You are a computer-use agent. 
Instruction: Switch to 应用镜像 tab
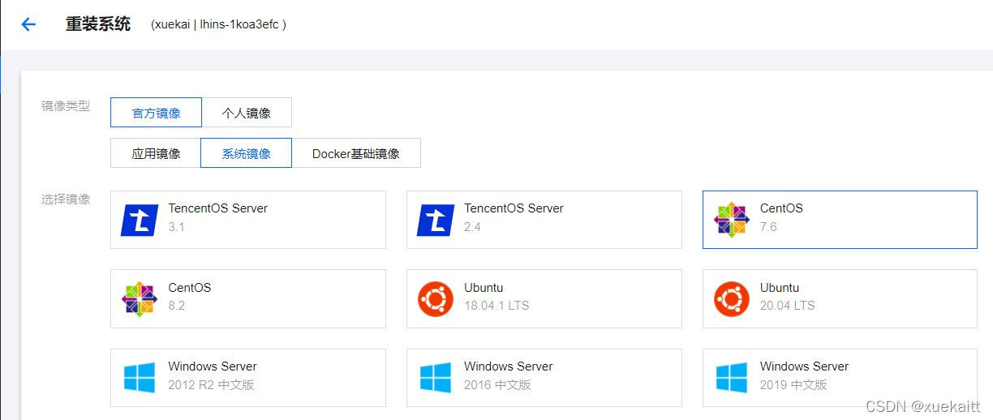point(156,153)
